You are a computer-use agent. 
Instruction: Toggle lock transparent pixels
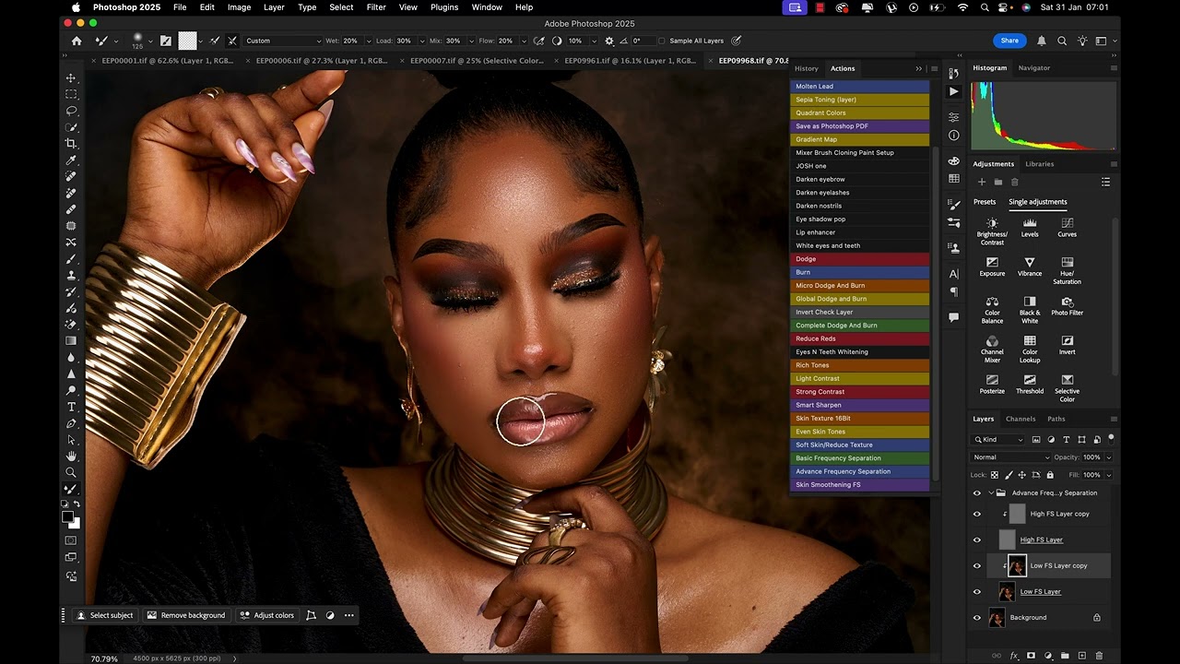tap(994, 475)
